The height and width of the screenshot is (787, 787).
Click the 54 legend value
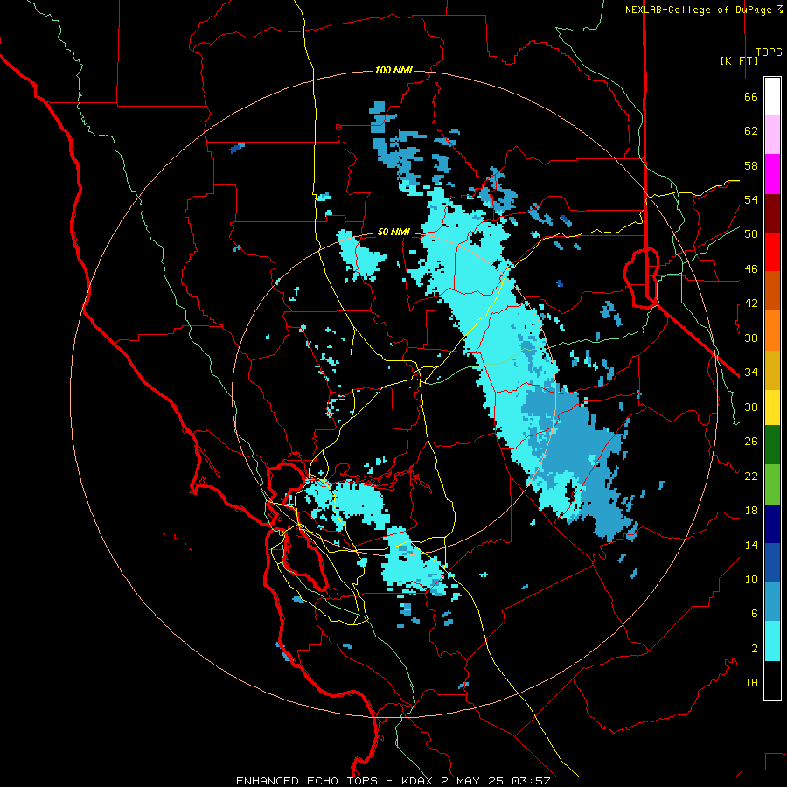(x=751, y=199)
